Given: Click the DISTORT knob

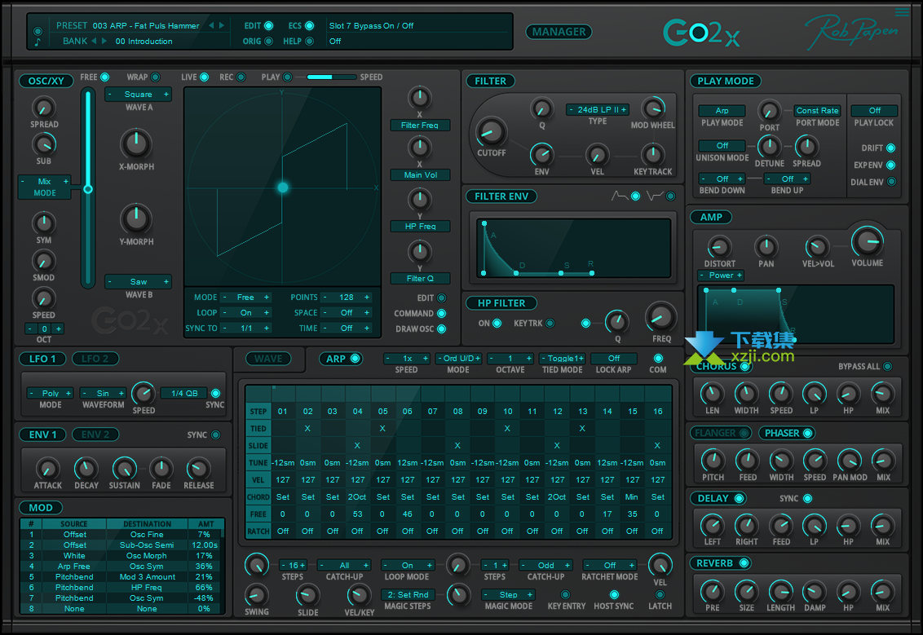Looking at the screenshot, I should [x=718, y=247].
